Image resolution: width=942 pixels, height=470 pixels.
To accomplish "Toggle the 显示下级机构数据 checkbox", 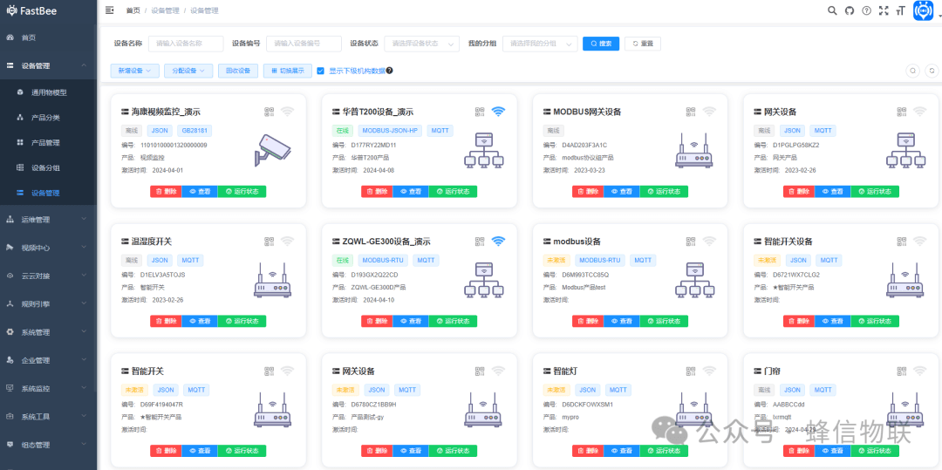I will coord(320,71).
